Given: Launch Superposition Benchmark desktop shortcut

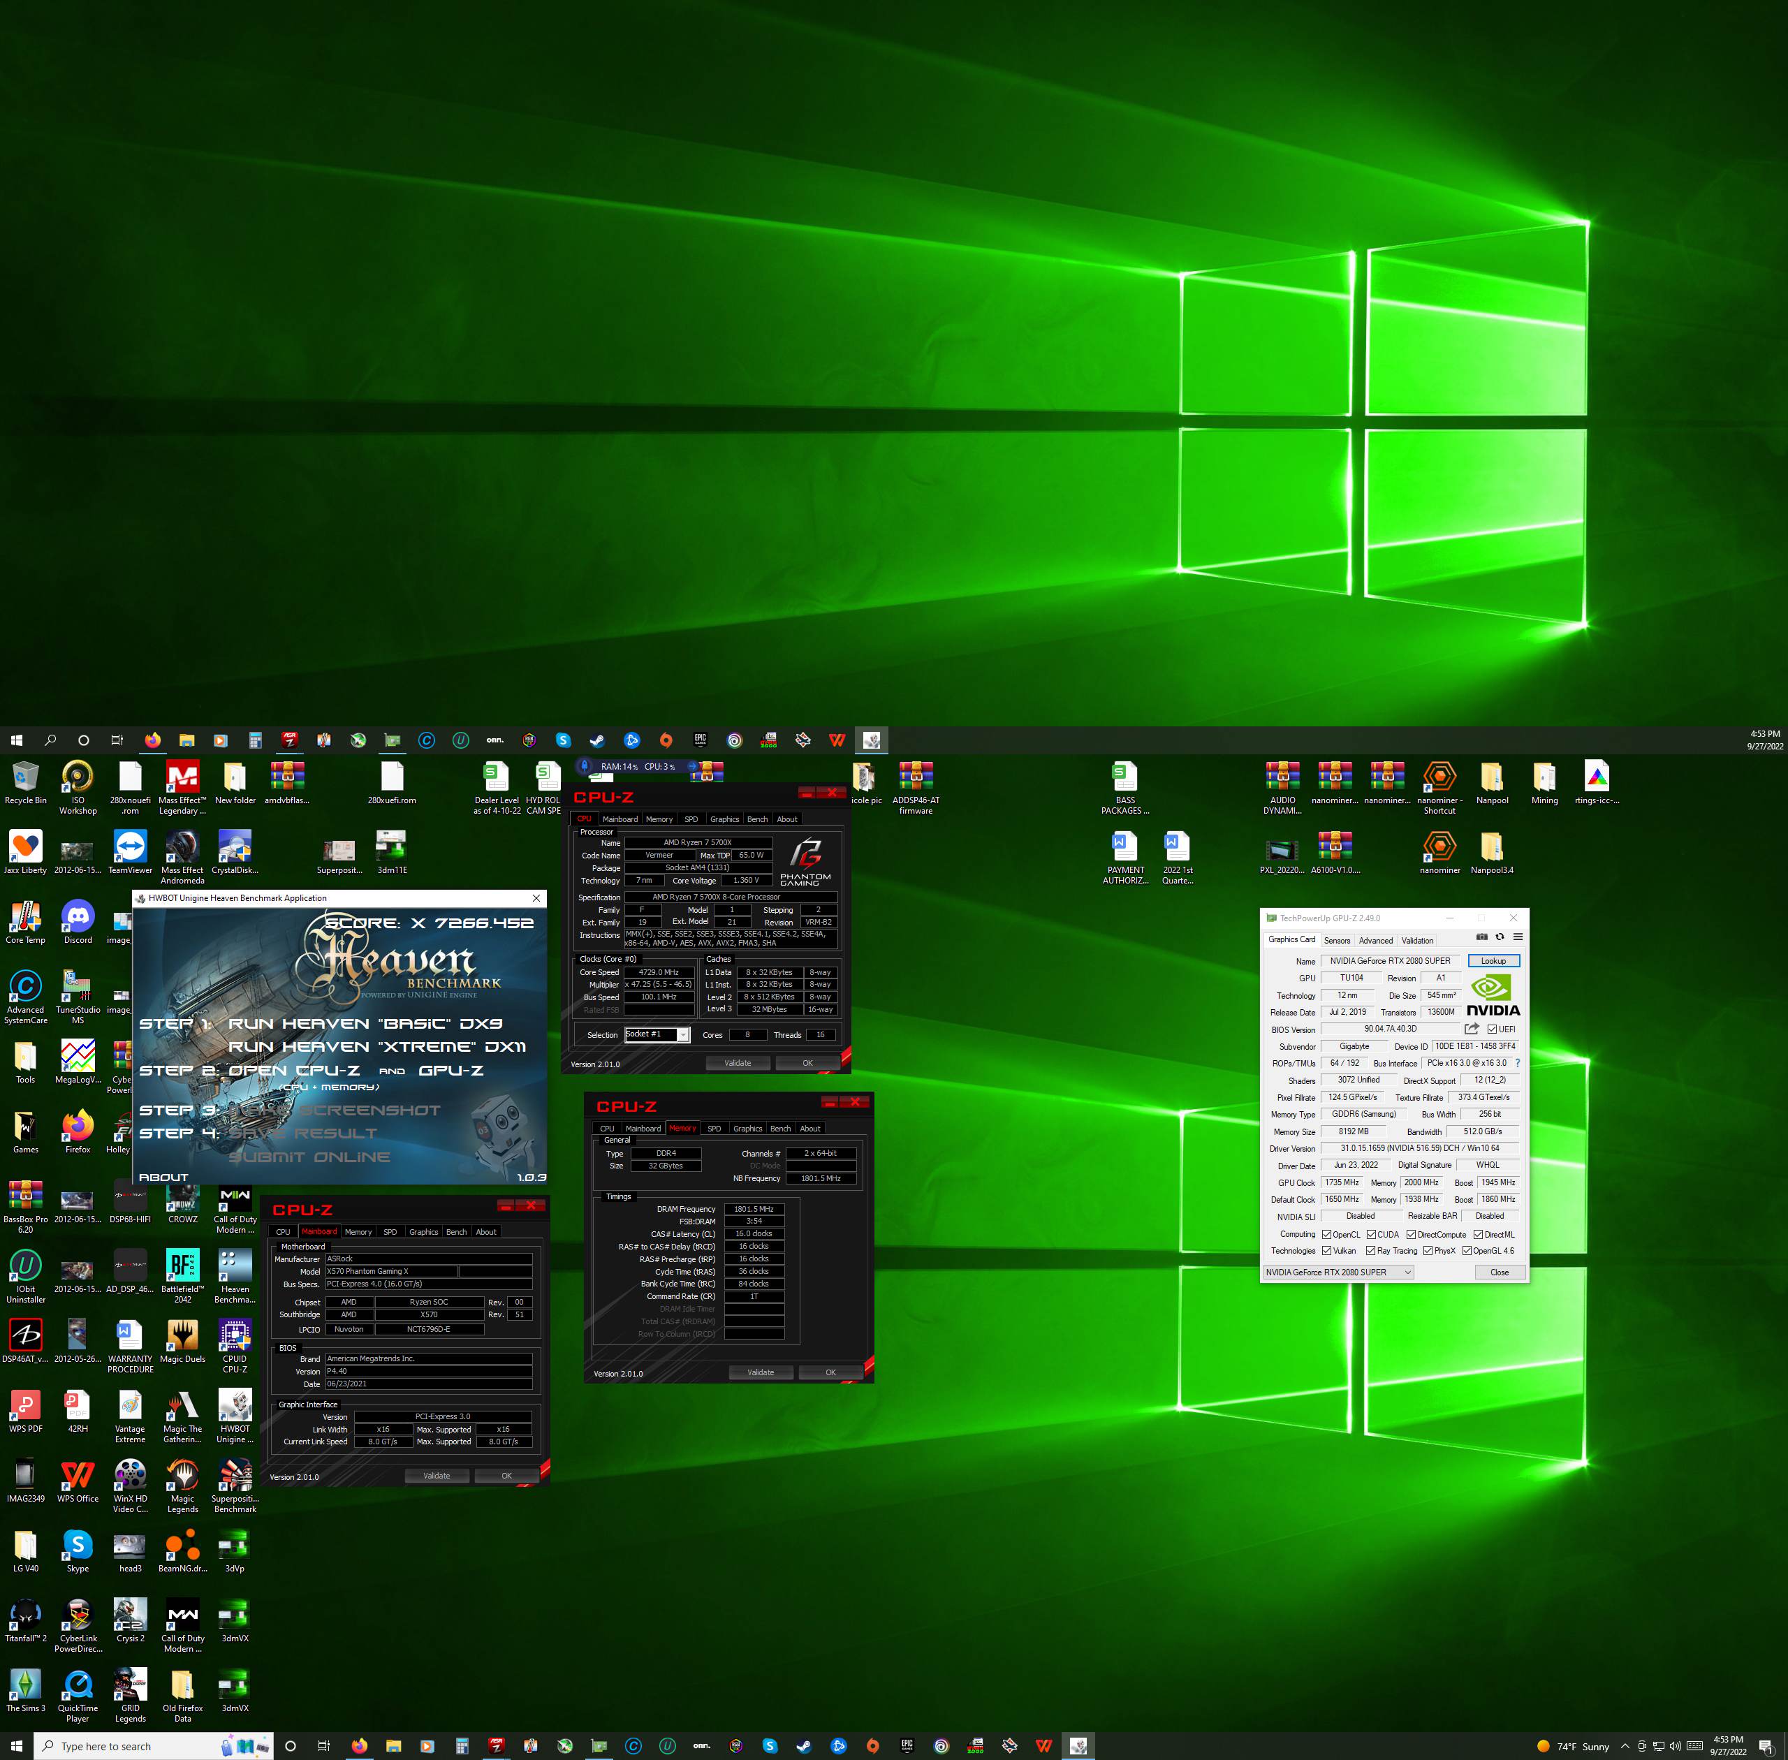Looking at the screenshot, I should (x=235, y=1486).
